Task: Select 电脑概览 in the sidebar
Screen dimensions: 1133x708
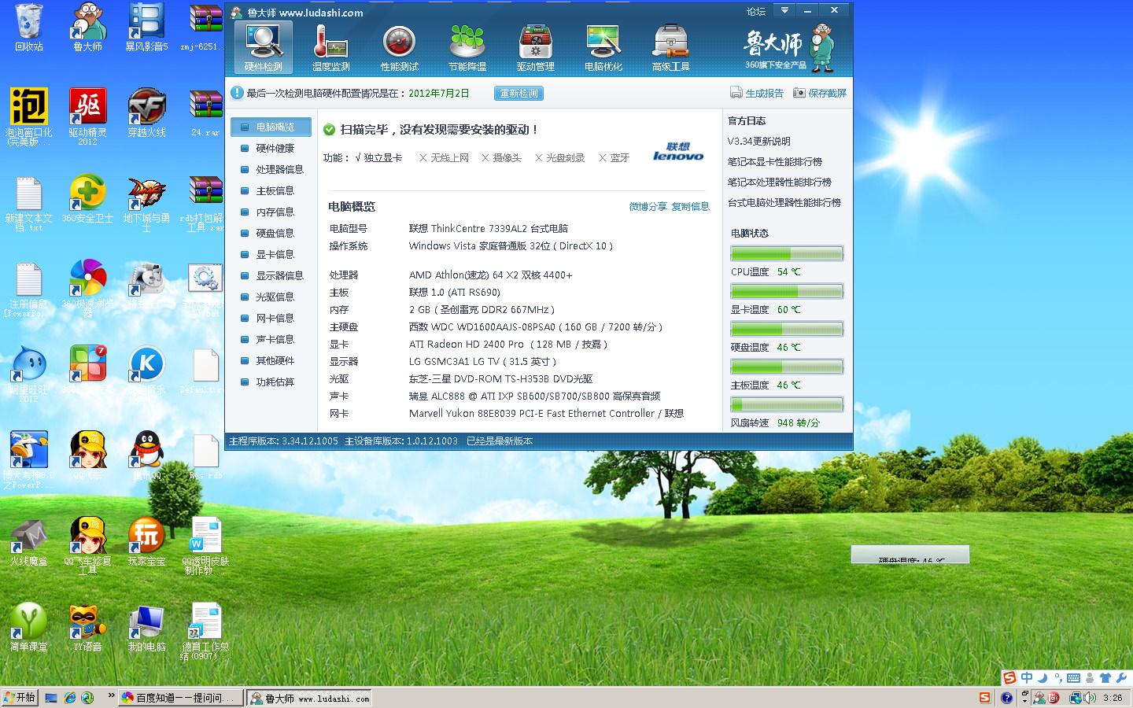Action: point(271,127)
